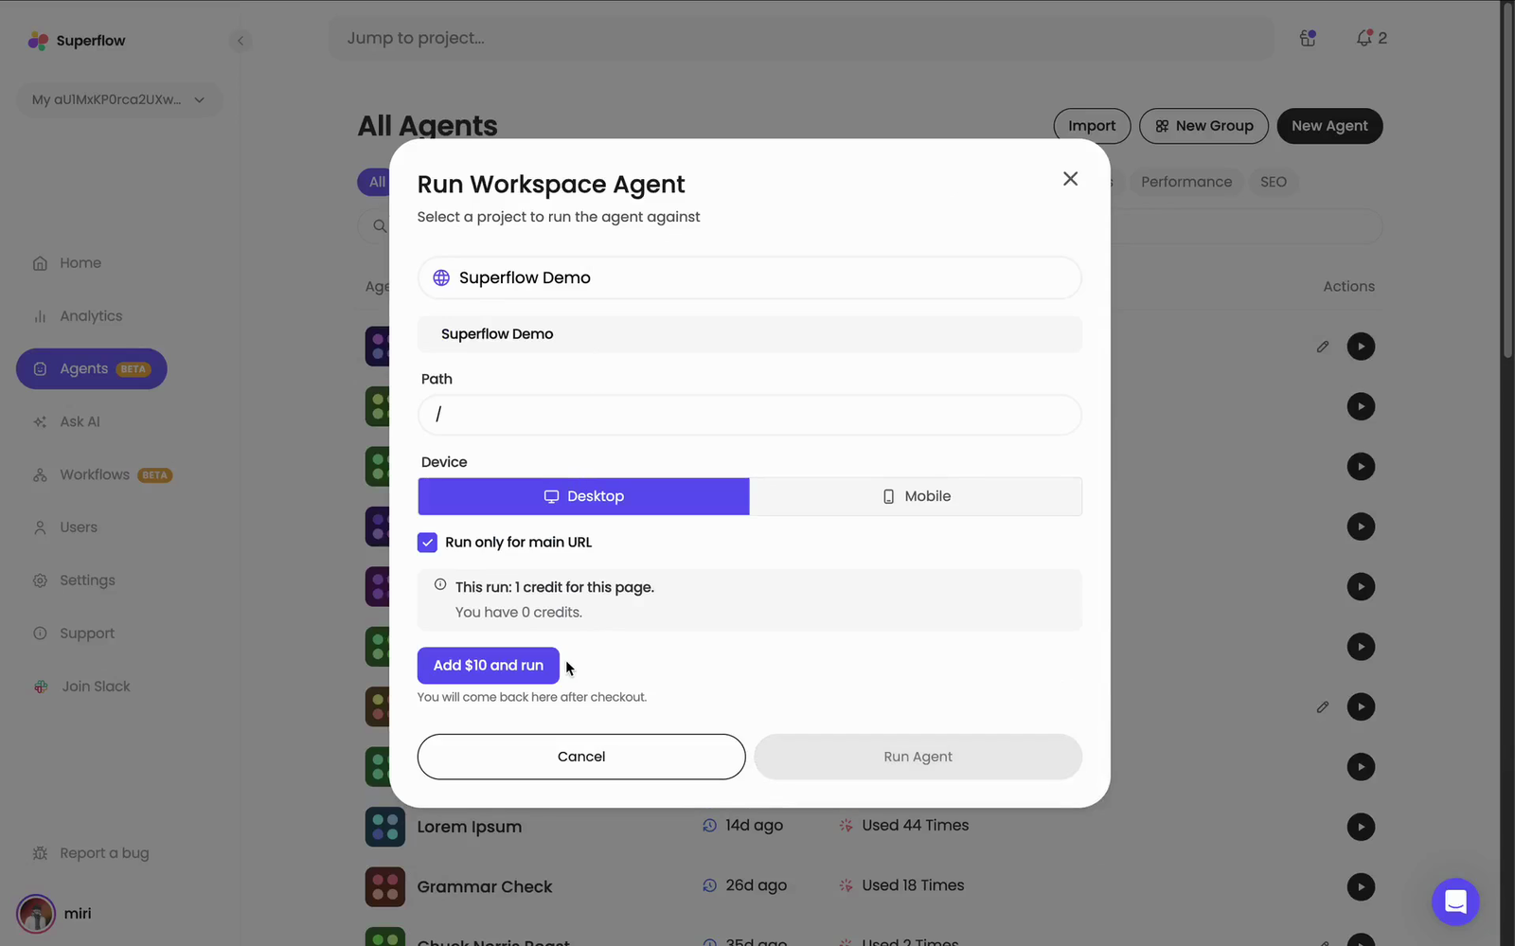Click the page vertical scrollbar

(x=1507, y=180)
